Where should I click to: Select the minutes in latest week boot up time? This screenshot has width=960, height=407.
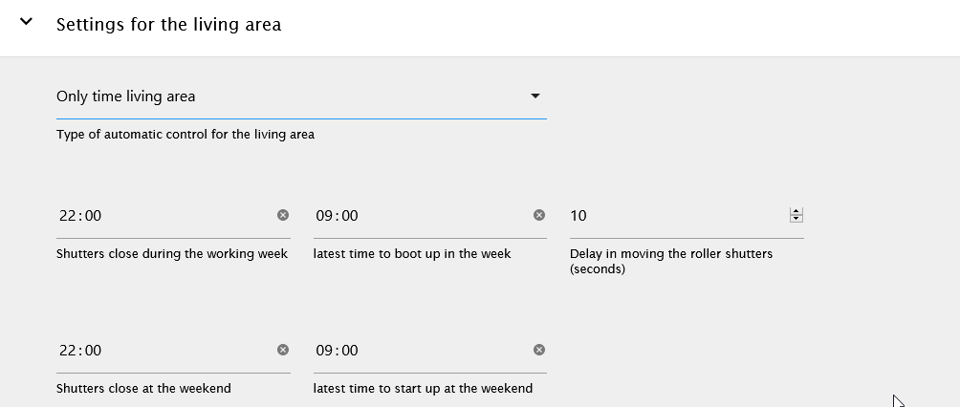pyautogui.click(x=349, y=216)
